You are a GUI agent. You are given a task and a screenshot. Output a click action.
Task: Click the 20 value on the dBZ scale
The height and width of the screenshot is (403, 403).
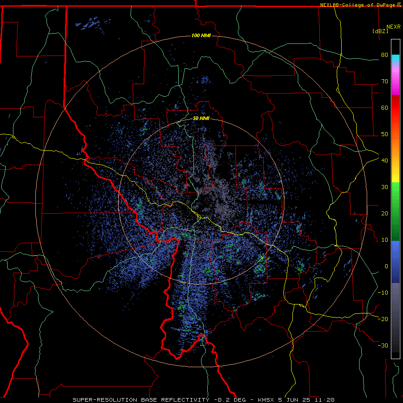click(x=385, y=213)
